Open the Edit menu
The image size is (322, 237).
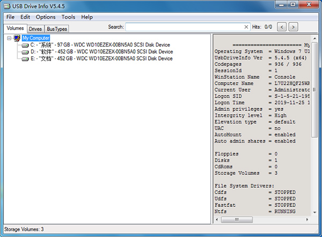coord(25,17)
